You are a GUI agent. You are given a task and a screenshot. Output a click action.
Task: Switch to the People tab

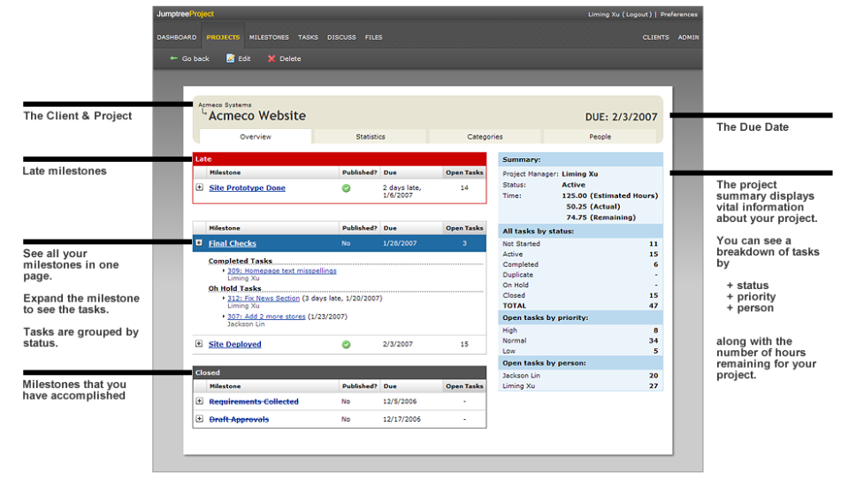click(x=600, y=137)
